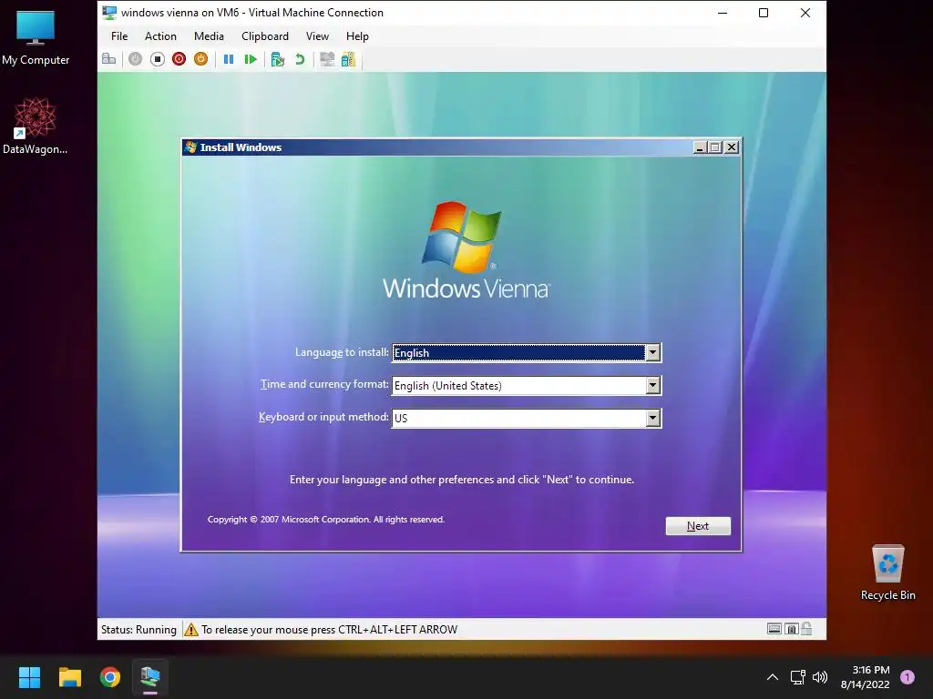
Task: Open the notification badge in the tray
Action: [x=907, y=677]
